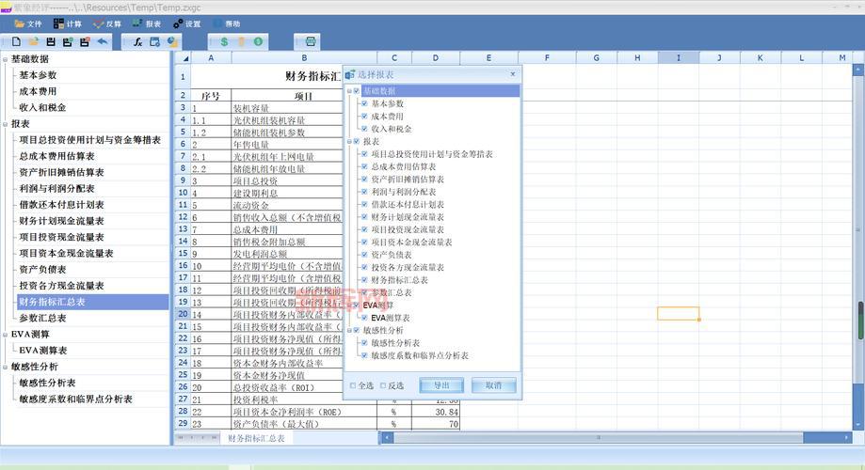Open the 帮助 menu
865x470 pixels.
click(x=227, y=23)
